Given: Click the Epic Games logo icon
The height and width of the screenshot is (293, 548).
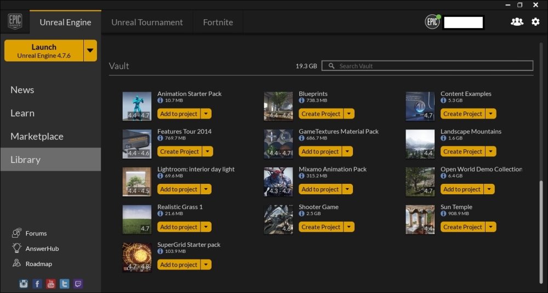Looking at the screenshot, I should [15, 22].
